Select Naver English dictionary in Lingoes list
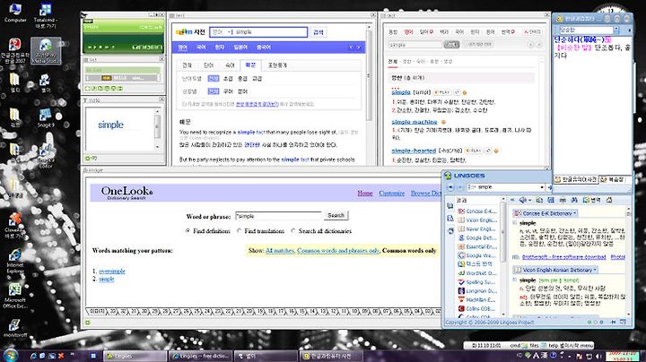This screenshot has width=646, height=362. [x=477, y=228]
